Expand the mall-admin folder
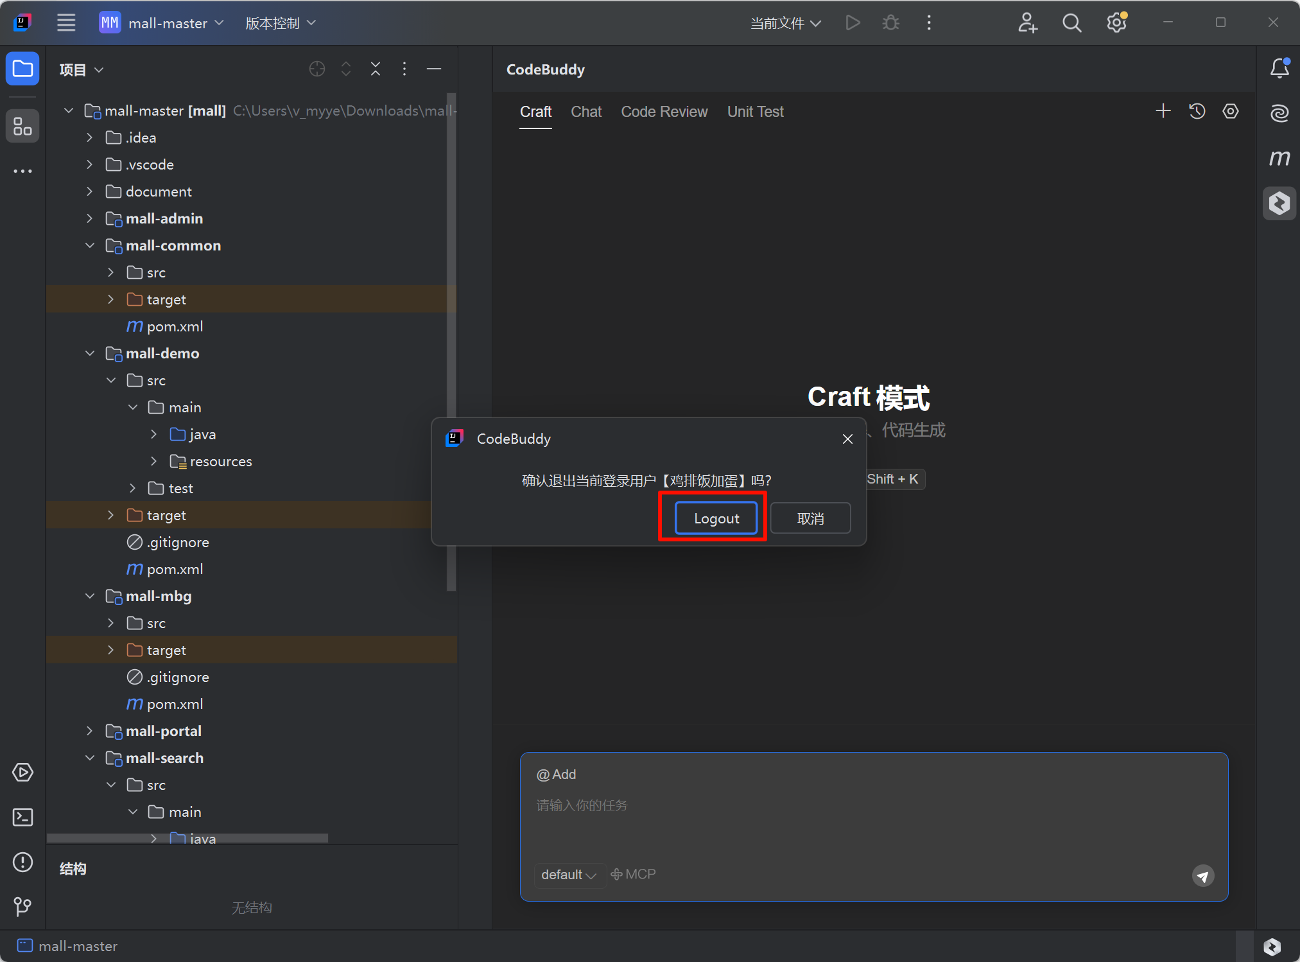 [89, 218]
